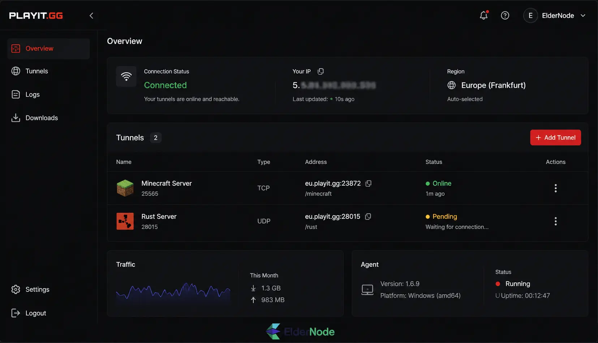Click the Rust Server name

[159, 217]
